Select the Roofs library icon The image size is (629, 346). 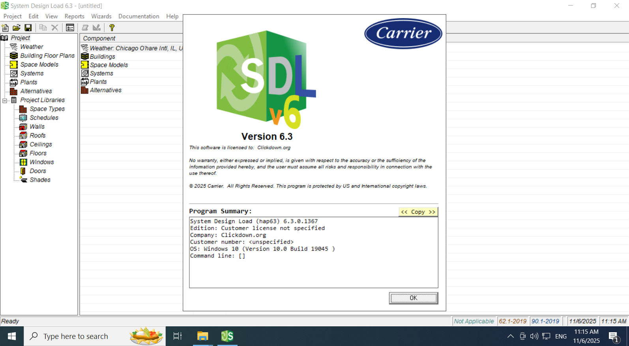pos(23,136)
